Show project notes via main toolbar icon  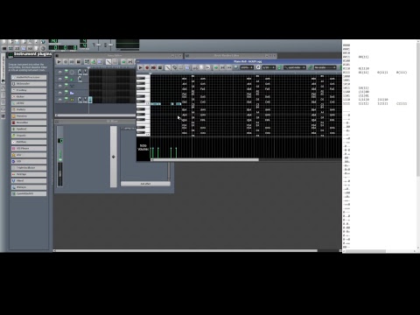click(x=37, y=48)
